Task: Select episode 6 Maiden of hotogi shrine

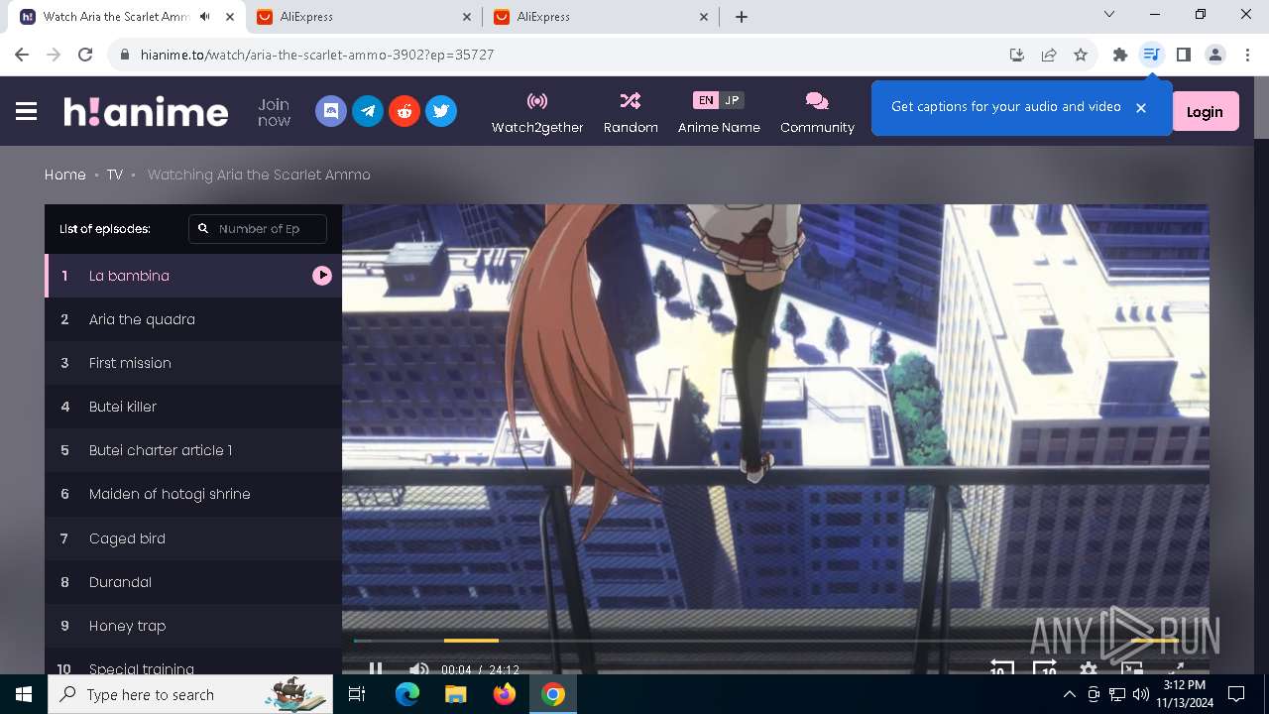Action: click(193, 494)
